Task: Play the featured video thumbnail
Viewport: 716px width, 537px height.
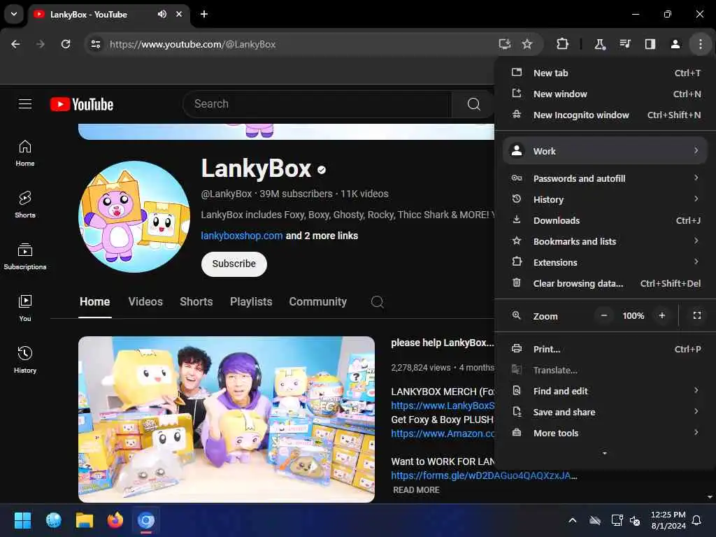Action: [227, 420]
